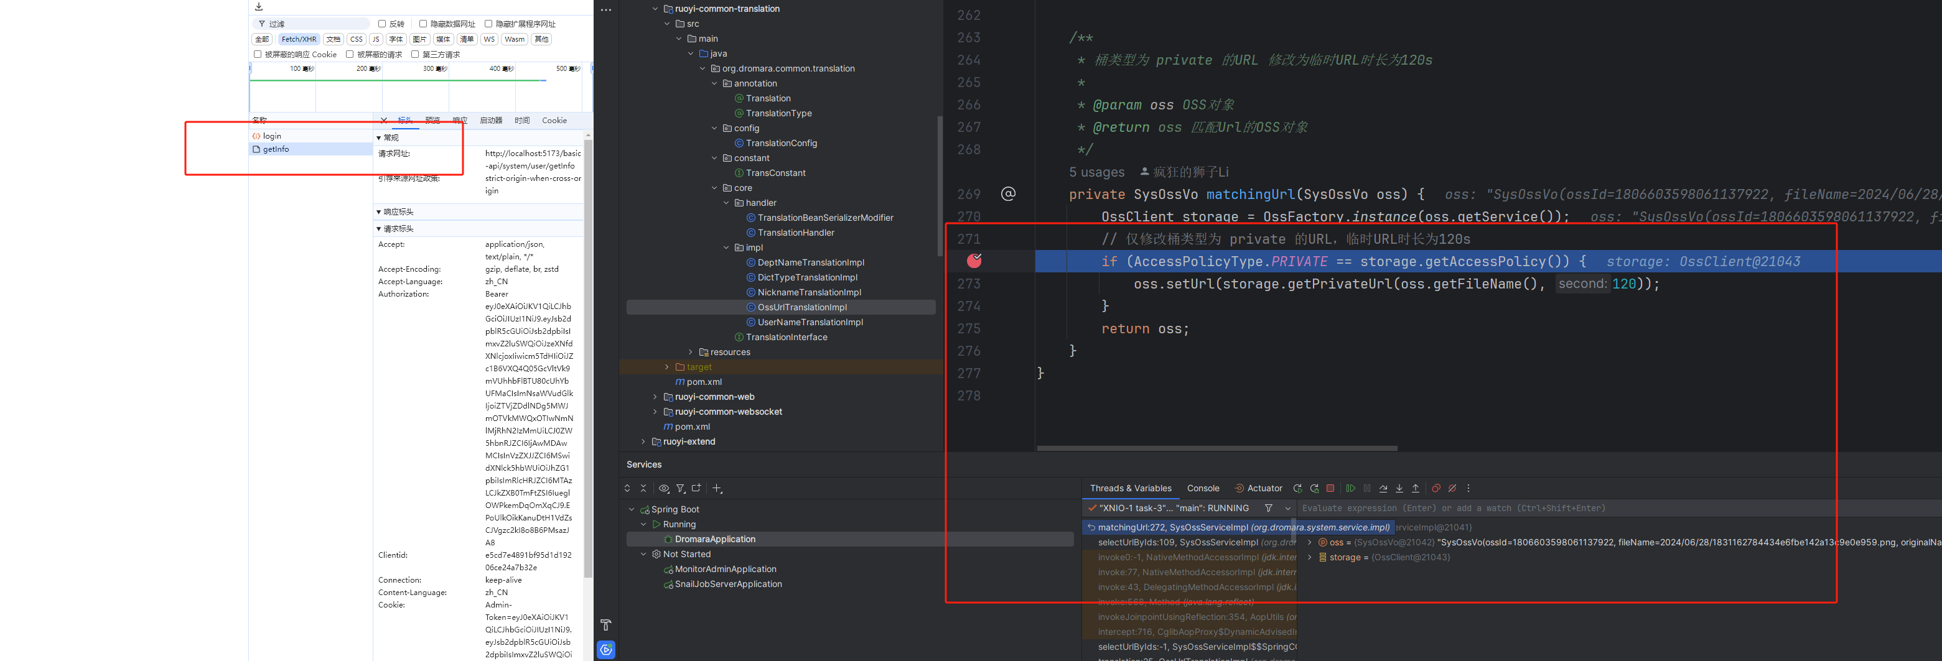Click the Resume Program debugger icon
The width and height of the screenshot is (1942, 661).
pos(1350,488)
